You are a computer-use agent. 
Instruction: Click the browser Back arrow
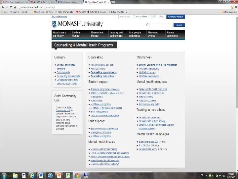point(3,7)
